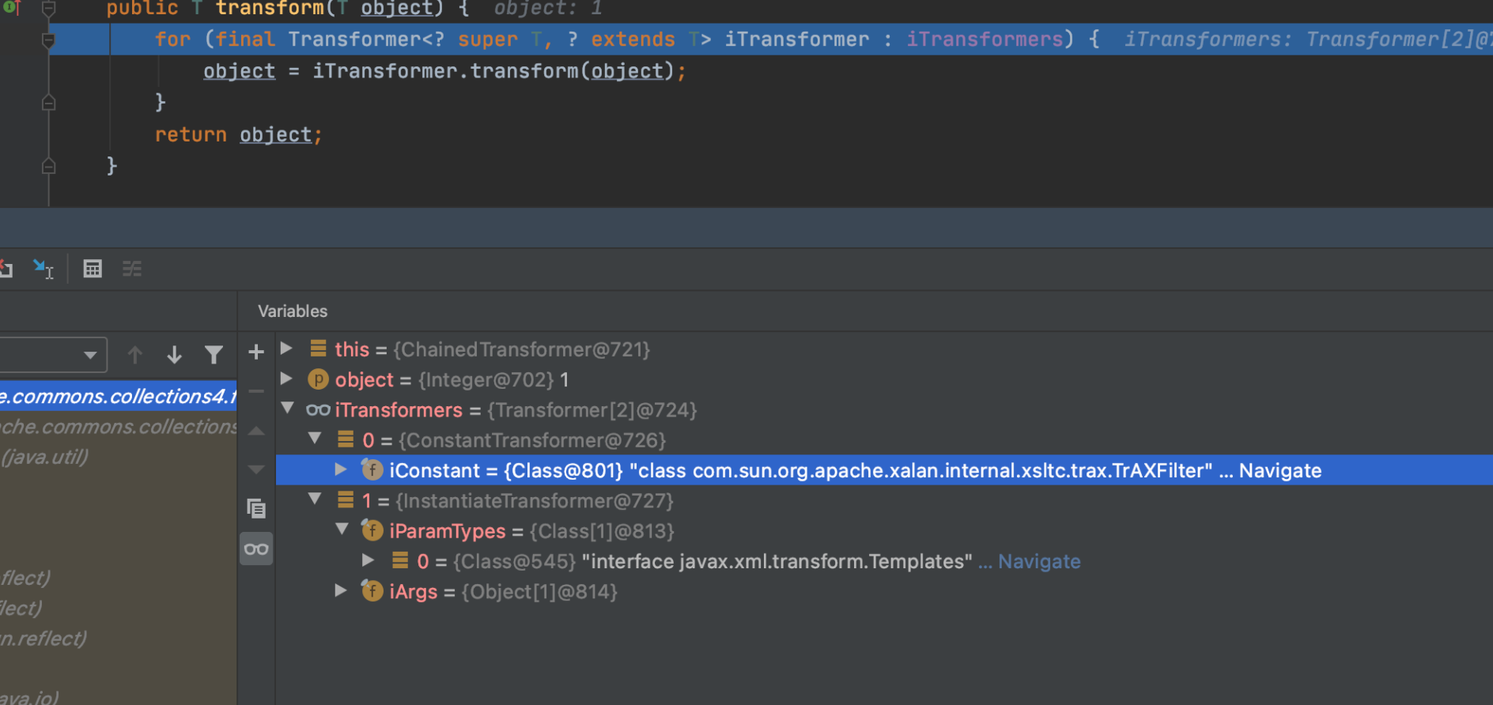Expand the iArgs field node
The height and width of the screenshot is (705, 1493).
tap(341, 590)
